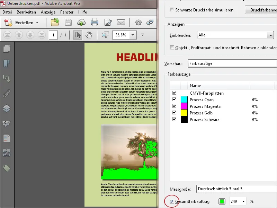Open the Datei menu
Viewport: 277px width, 208px height.
tap(7, 12)
